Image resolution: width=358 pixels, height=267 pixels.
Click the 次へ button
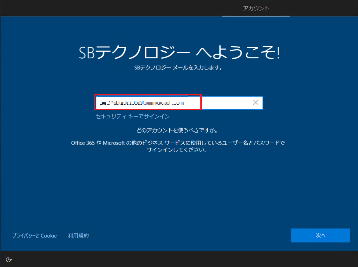tap(320, 235)
